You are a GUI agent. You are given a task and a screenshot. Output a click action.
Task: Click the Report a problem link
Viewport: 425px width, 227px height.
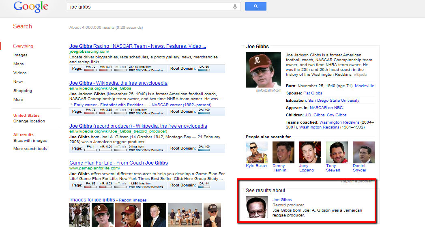(x=357, y=181)
